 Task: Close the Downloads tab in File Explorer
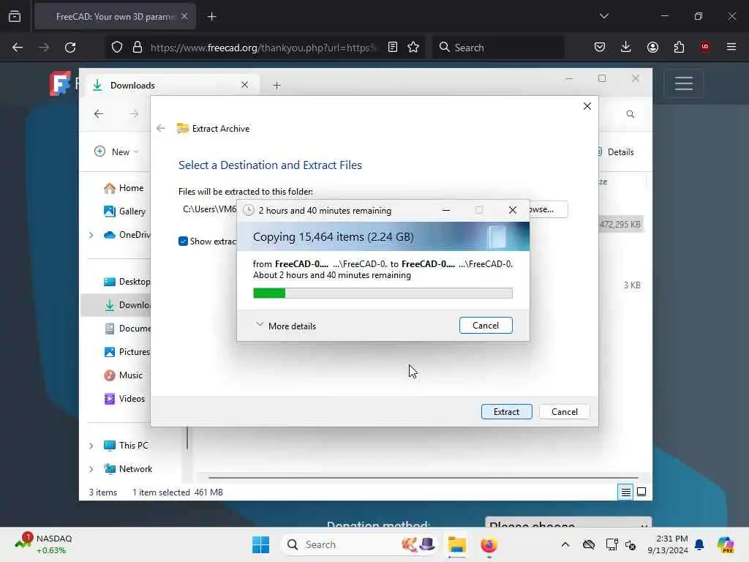tap(244, 85)
